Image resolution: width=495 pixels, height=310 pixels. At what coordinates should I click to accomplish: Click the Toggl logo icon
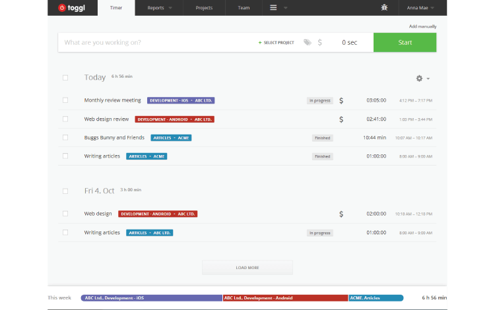tap(62, 8)
